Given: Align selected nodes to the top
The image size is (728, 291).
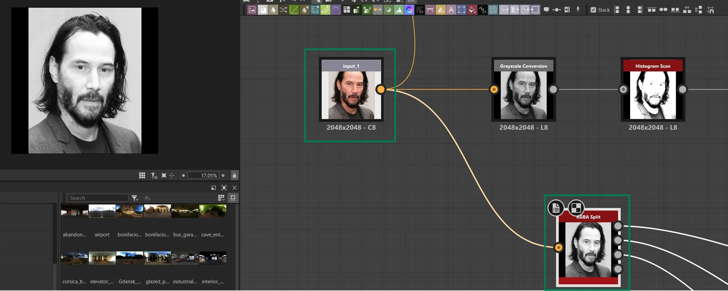Looking at the screenshot, I should coord(652,10).
